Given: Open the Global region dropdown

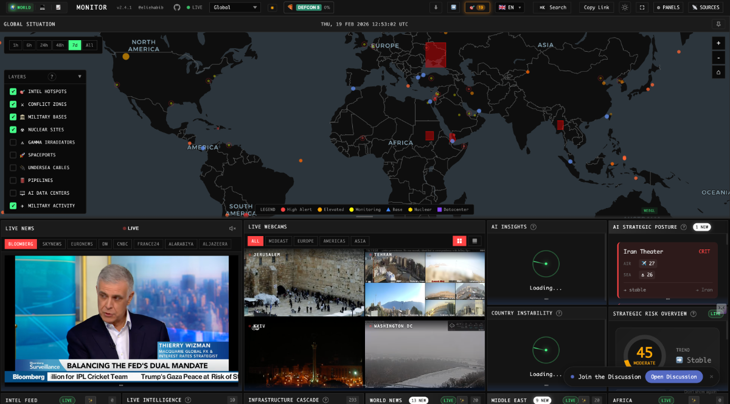Looking at the screenshot, I should click(x=235, y=7).
